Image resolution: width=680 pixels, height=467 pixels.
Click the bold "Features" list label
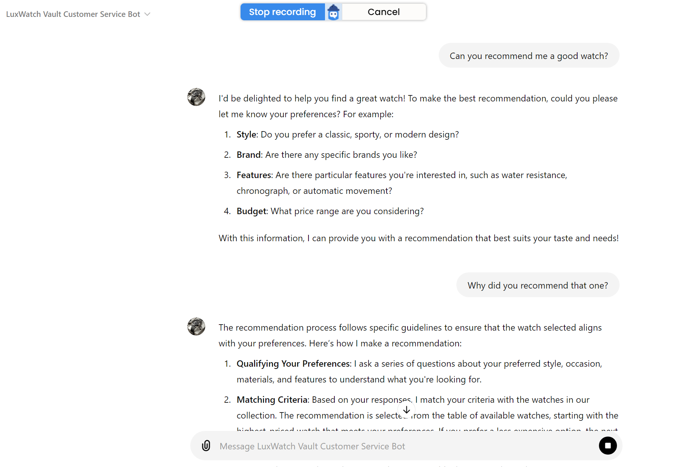tap(254, 175)
